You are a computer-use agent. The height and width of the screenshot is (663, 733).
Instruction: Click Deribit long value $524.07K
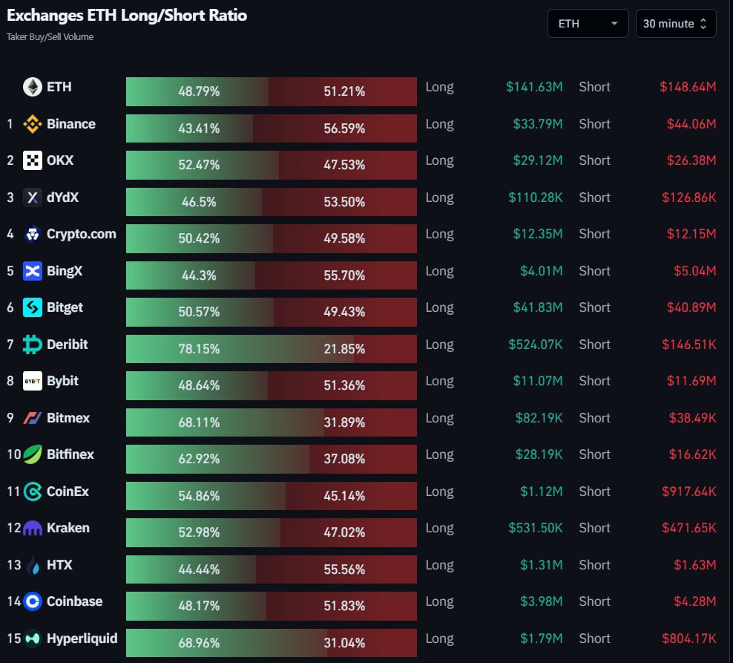pyautogui.click(x=536, y=344)
